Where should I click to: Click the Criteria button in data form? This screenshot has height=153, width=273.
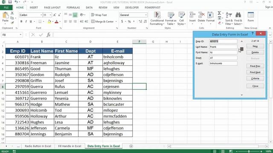click(255, 79)
